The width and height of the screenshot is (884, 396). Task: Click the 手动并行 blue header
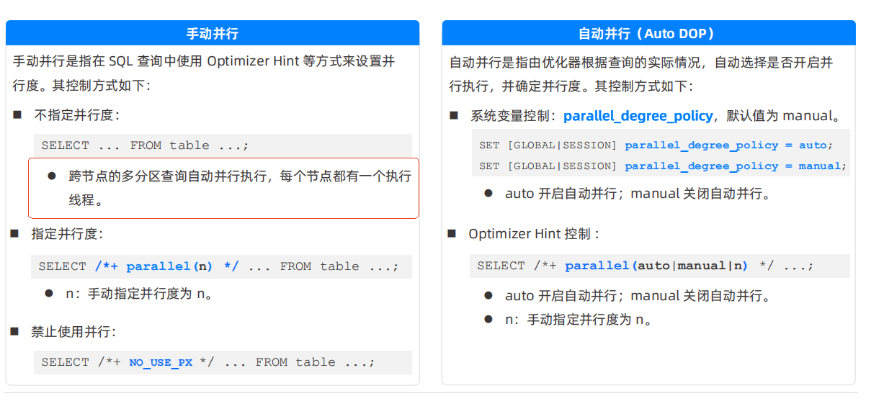point(213,33)
